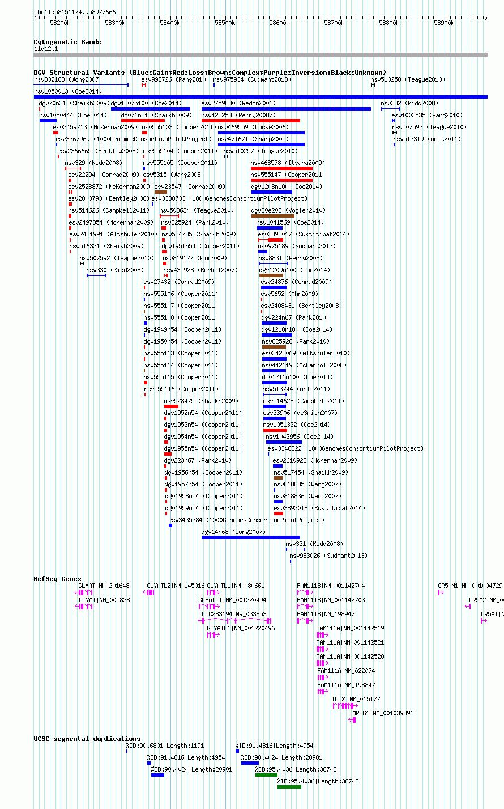Select variant esv23547 (Conrad2009)
504x809 pixels.
point(190,187)
